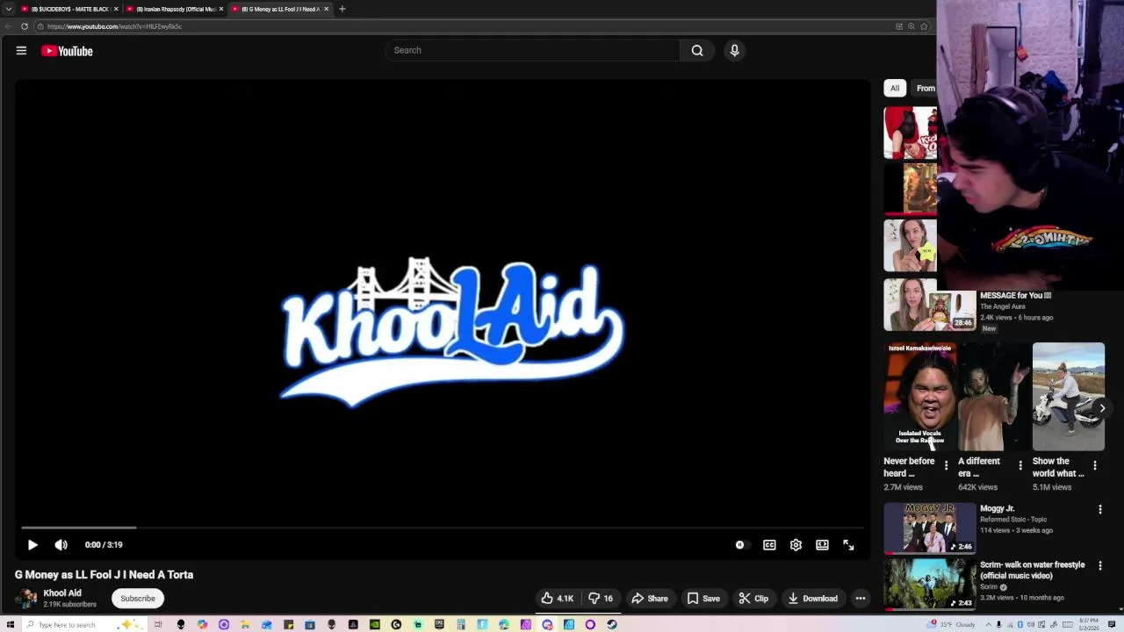
Task: Open the YouTube guide hamburger menu
Action: [x=21, y=51]
